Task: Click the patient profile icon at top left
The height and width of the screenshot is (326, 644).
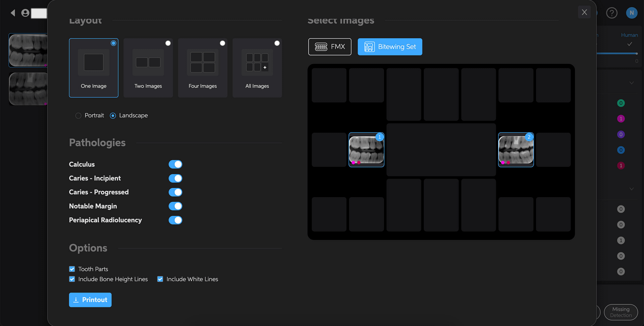Action: point(25,13)
